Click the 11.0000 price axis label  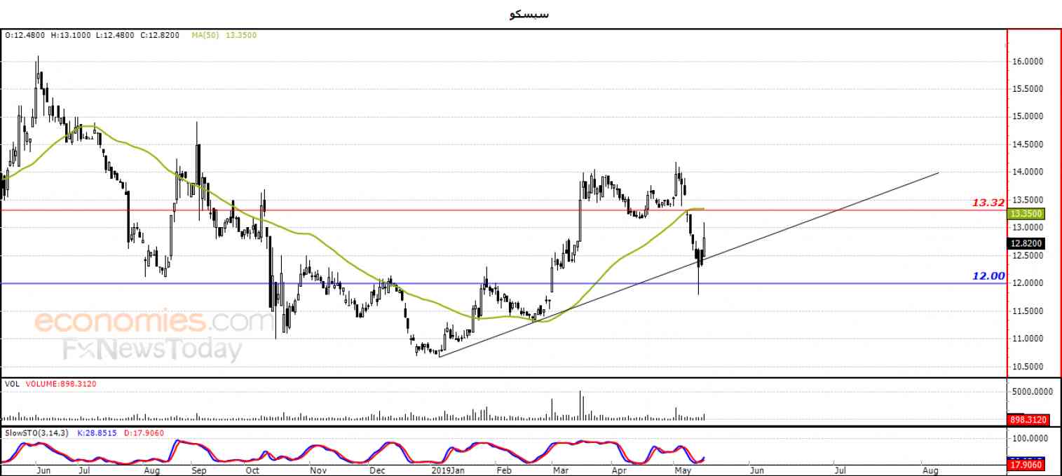coord(1029,339)
